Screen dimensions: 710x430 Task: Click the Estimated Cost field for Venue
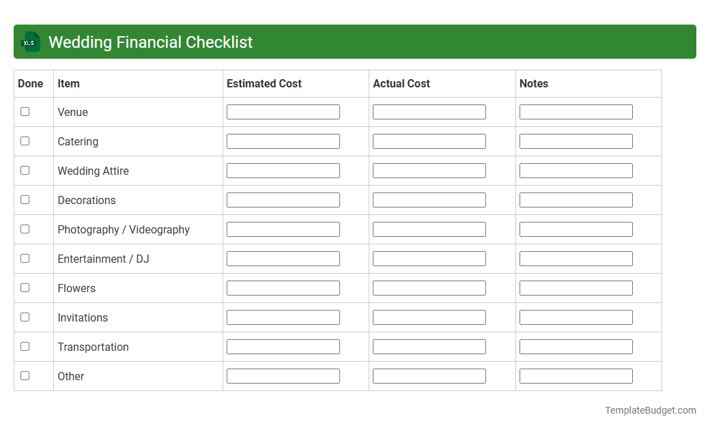click(x=283, y=111)
